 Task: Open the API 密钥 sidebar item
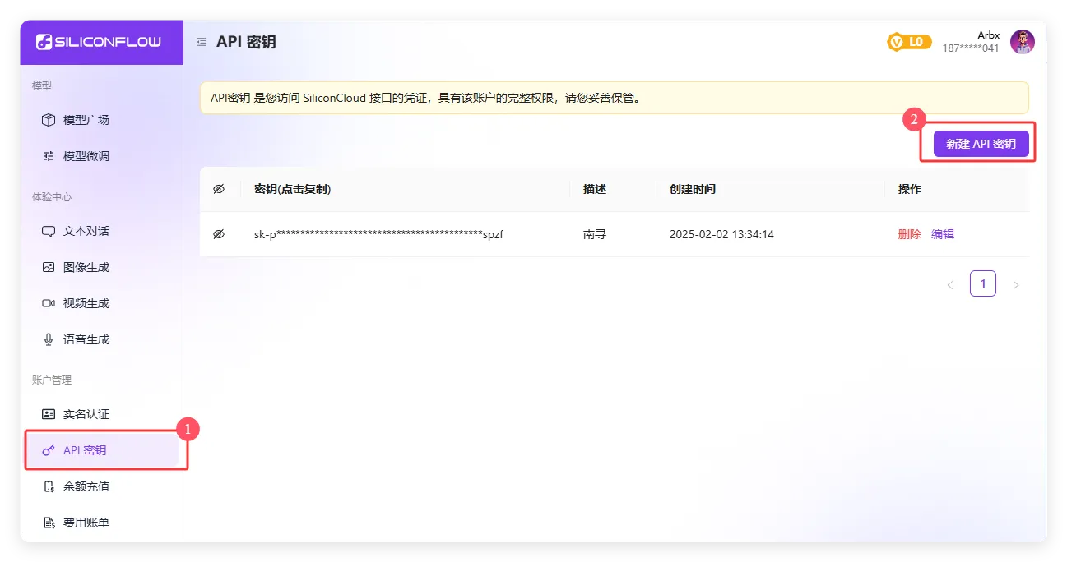pos(85,450)
